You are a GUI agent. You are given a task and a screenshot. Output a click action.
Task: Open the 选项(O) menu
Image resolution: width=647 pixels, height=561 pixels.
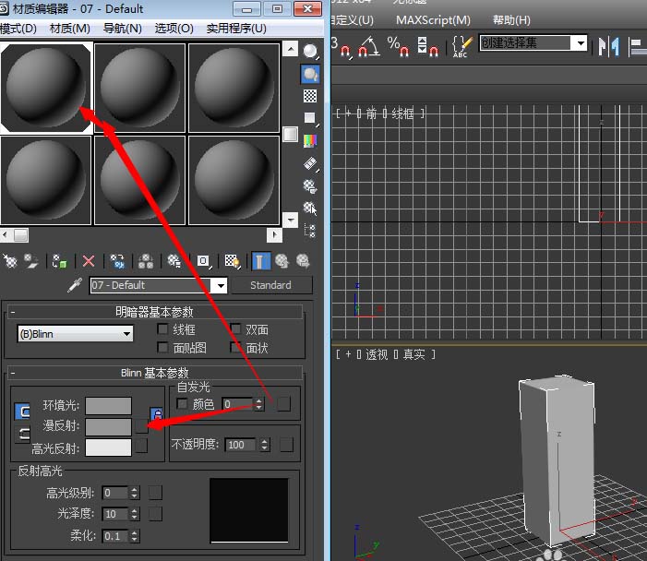click(x=174, y=29)
